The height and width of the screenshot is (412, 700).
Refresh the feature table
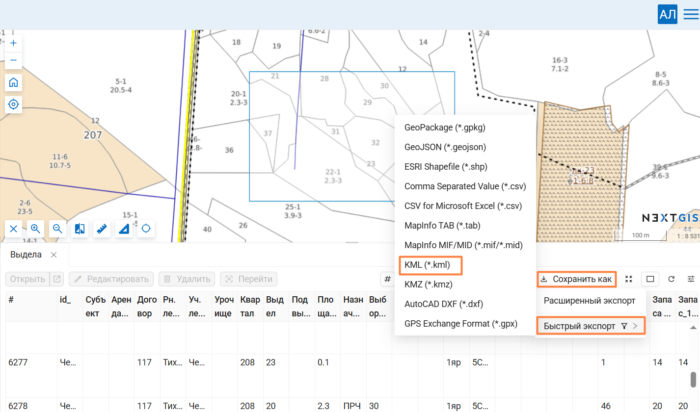tap(672, 279)
